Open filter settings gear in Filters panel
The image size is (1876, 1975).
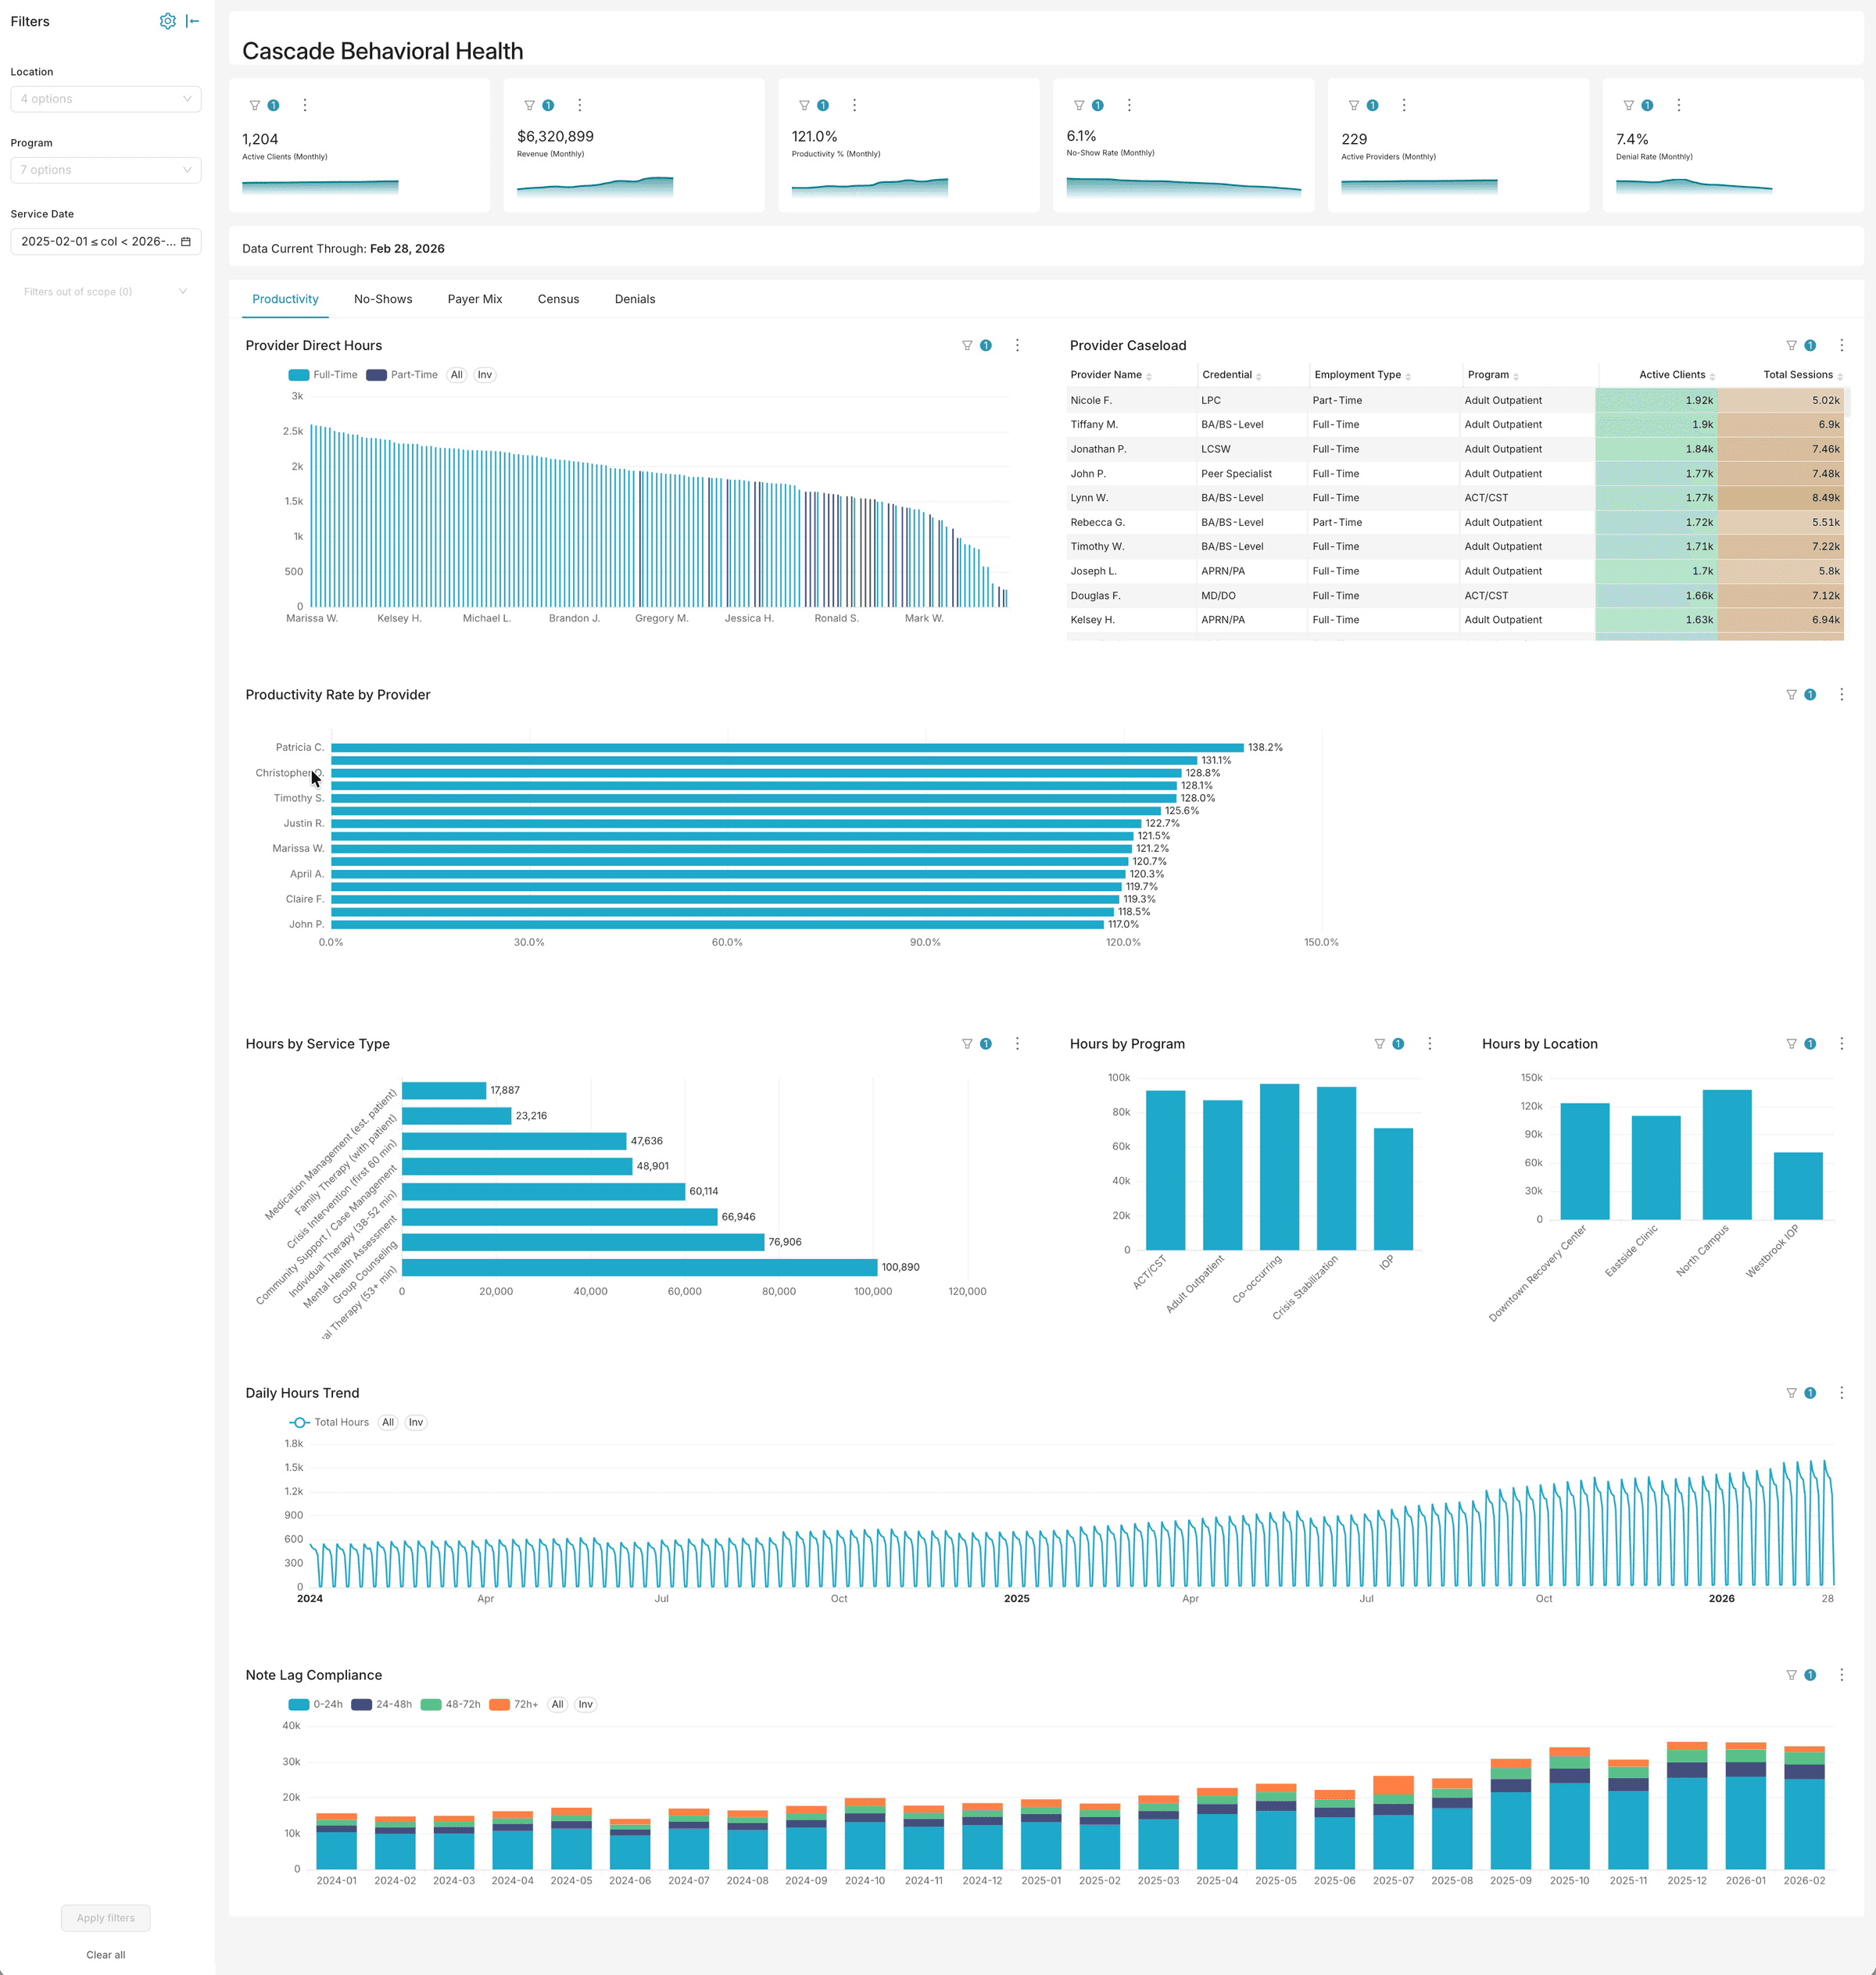click(x=168, y=20)
